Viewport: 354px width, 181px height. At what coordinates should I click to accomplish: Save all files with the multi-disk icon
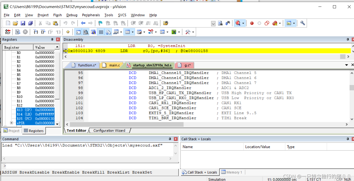[x=30, y=23]
